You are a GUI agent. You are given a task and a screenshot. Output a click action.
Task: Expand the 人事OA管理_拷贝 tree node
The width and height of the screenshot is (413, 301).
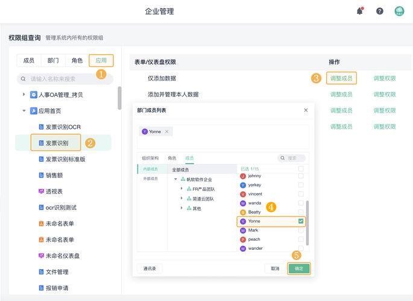(x=24, y=94)
